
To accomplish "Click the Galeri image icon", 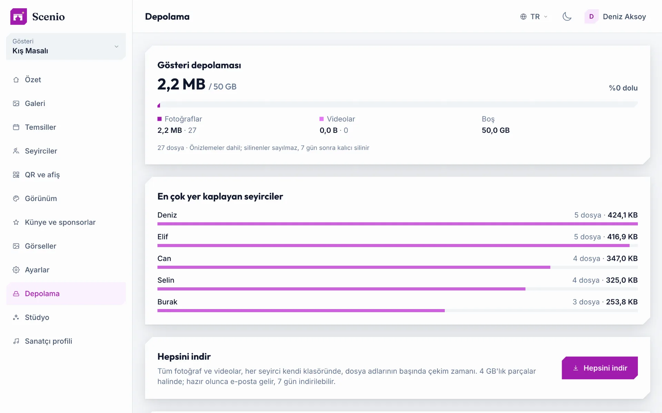I will click(x=16, y=104).
